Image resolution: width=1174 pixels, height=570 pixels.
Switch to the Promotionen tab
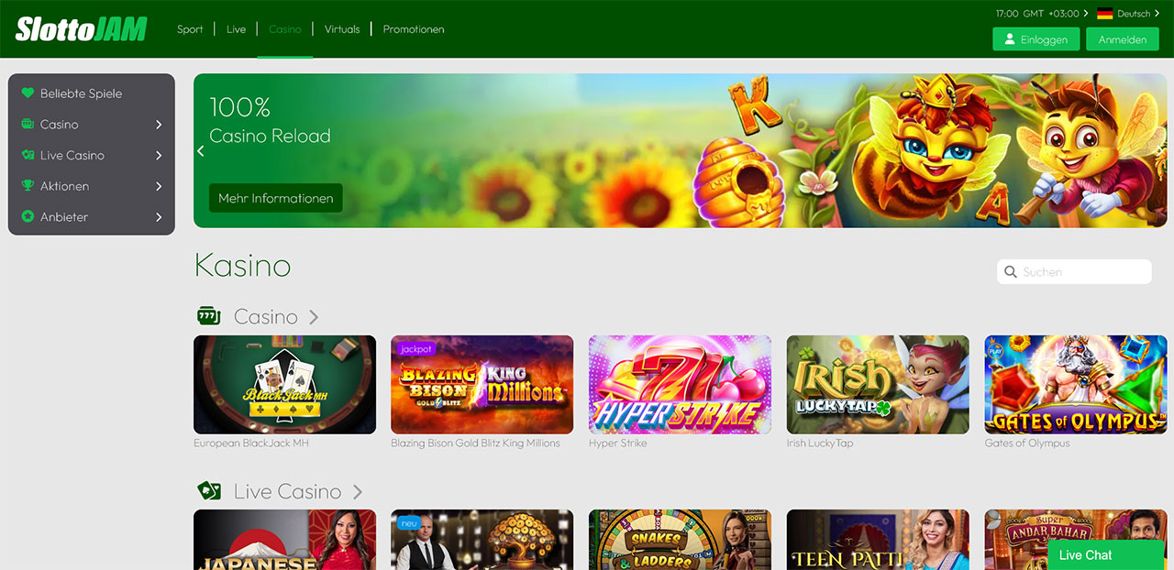coord(414,29)
